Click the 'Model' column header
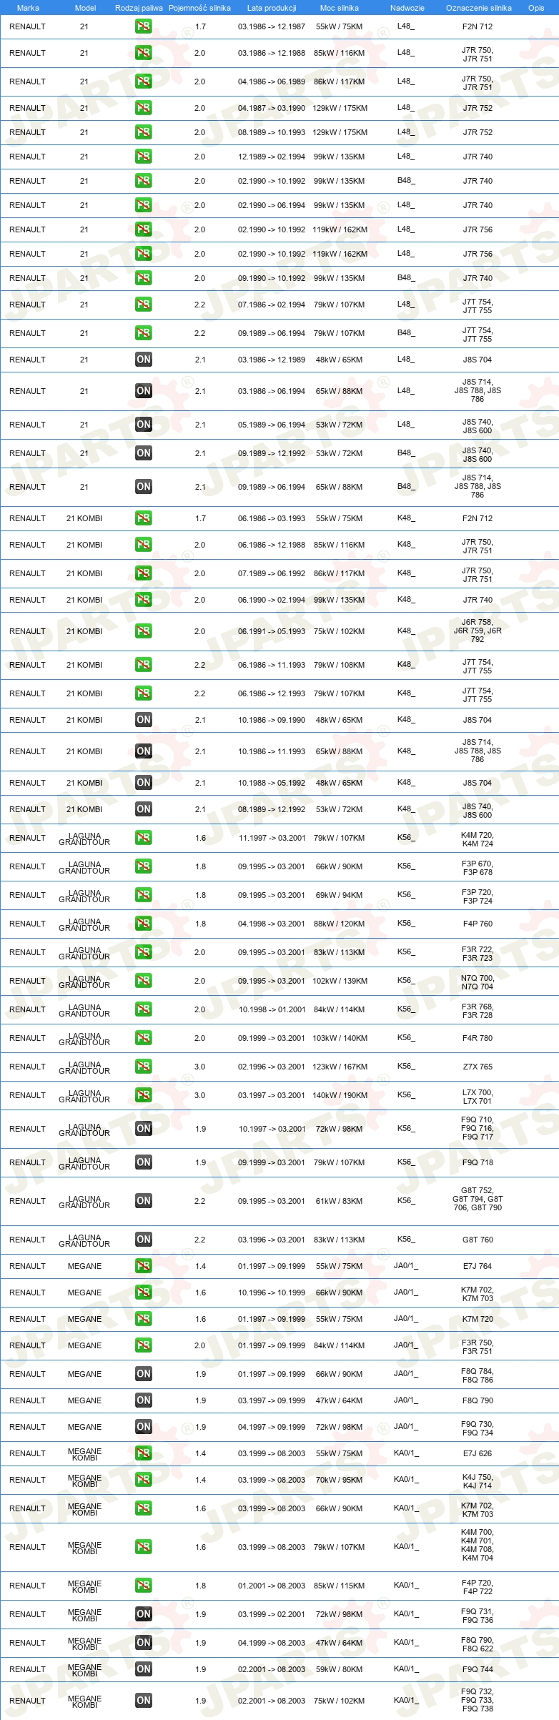 [x=85, y=8]
